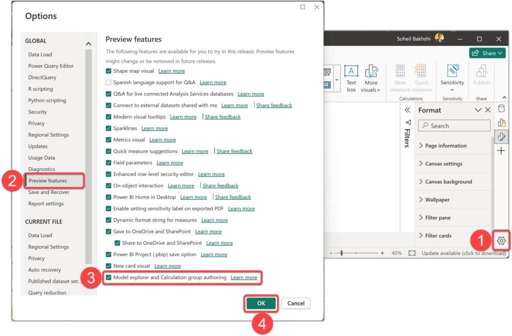Enable Spanish language support for Q&A

(108, 83)
